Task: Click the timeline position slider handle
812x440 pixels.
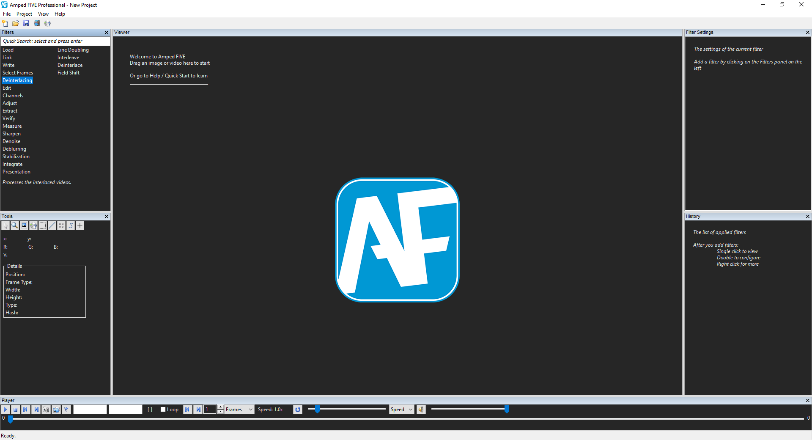Action: (10, 419)
